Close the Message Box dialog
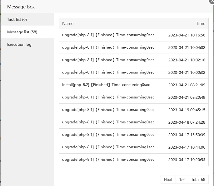 212,1
